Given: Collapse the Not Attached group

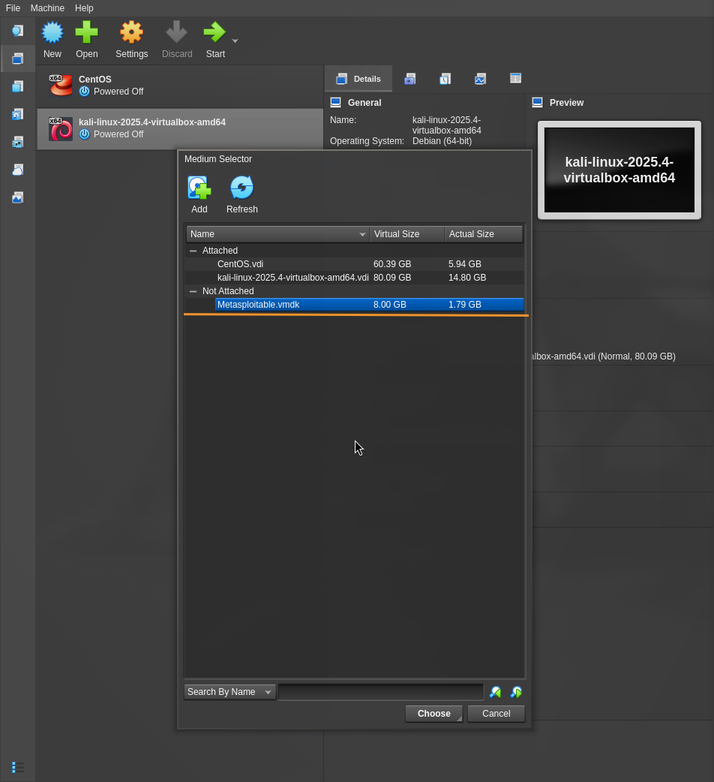Looking at the screenshot, I should tap(193, 291).
